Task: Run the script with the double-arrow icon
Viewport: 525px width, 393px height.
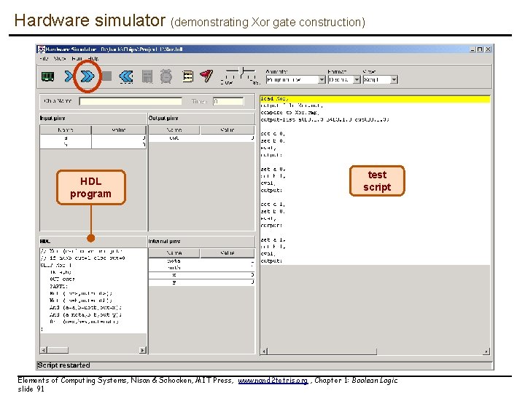Action: (87, 76)
